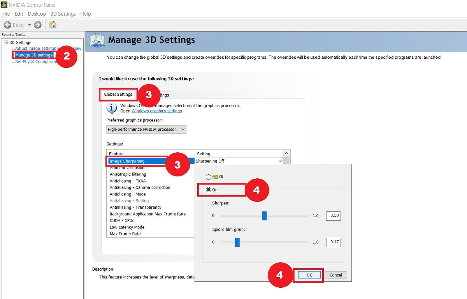
Task: Select the On radio button
Action: click(x=209, y=190)
